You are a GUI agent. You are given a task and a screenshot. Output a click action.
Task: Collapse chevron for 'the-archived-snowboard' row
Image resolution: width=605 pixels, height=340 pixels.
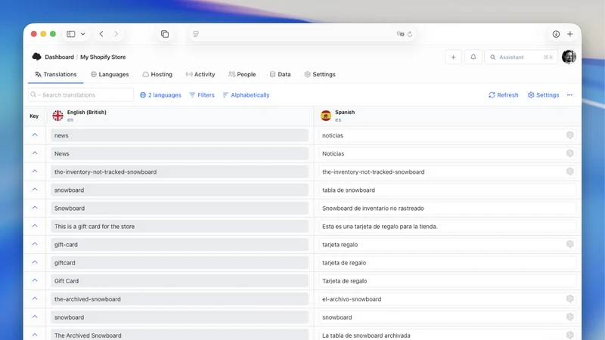coord(35,298)
